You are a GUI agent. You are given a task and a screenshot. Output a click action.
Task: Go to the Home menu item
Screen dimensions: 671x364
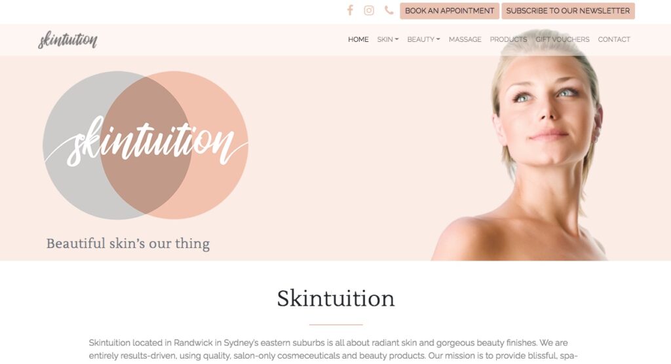pos(358,39)
